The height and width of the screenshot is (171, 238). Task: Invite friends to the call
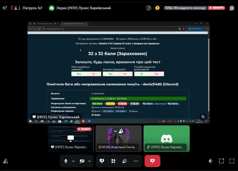pyautogui.click(x=6, y=161)
